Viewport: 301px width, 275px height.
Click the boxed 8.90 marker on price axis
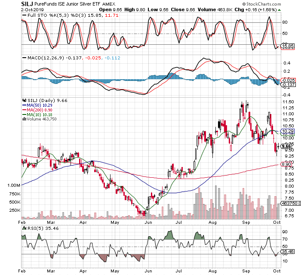click(x=286, y=164)
